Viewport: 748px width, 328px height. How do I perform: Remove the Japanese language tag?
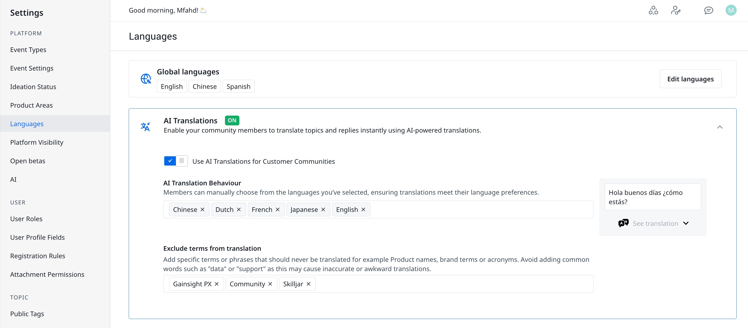323,210
